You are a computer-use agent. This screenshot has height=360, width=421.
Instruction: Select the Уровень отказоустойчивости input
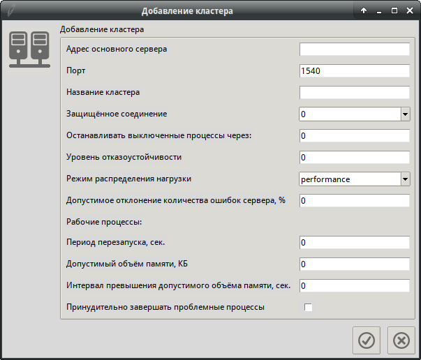(354, 157)
